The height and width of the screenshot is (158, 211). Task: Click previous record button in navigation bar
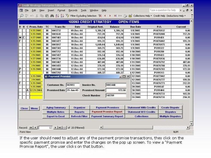[35, 128]
